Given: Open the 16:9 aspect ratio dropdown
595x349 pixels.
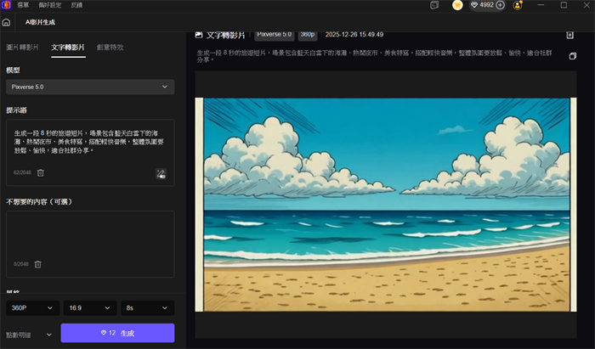Looking at the screenshot, I should tap(90, 308).
